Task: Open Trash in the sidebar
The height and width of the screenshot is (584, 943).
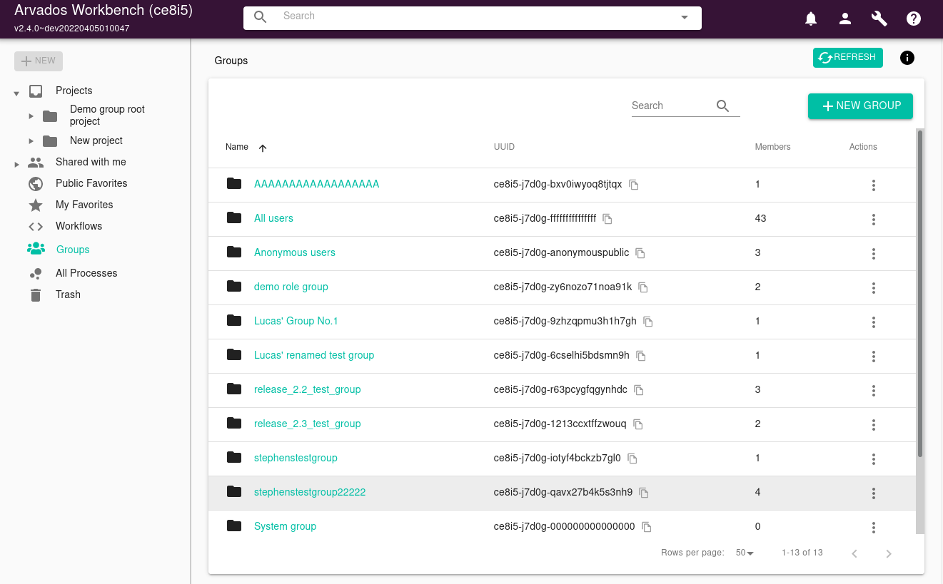Action: coord(68,294)
